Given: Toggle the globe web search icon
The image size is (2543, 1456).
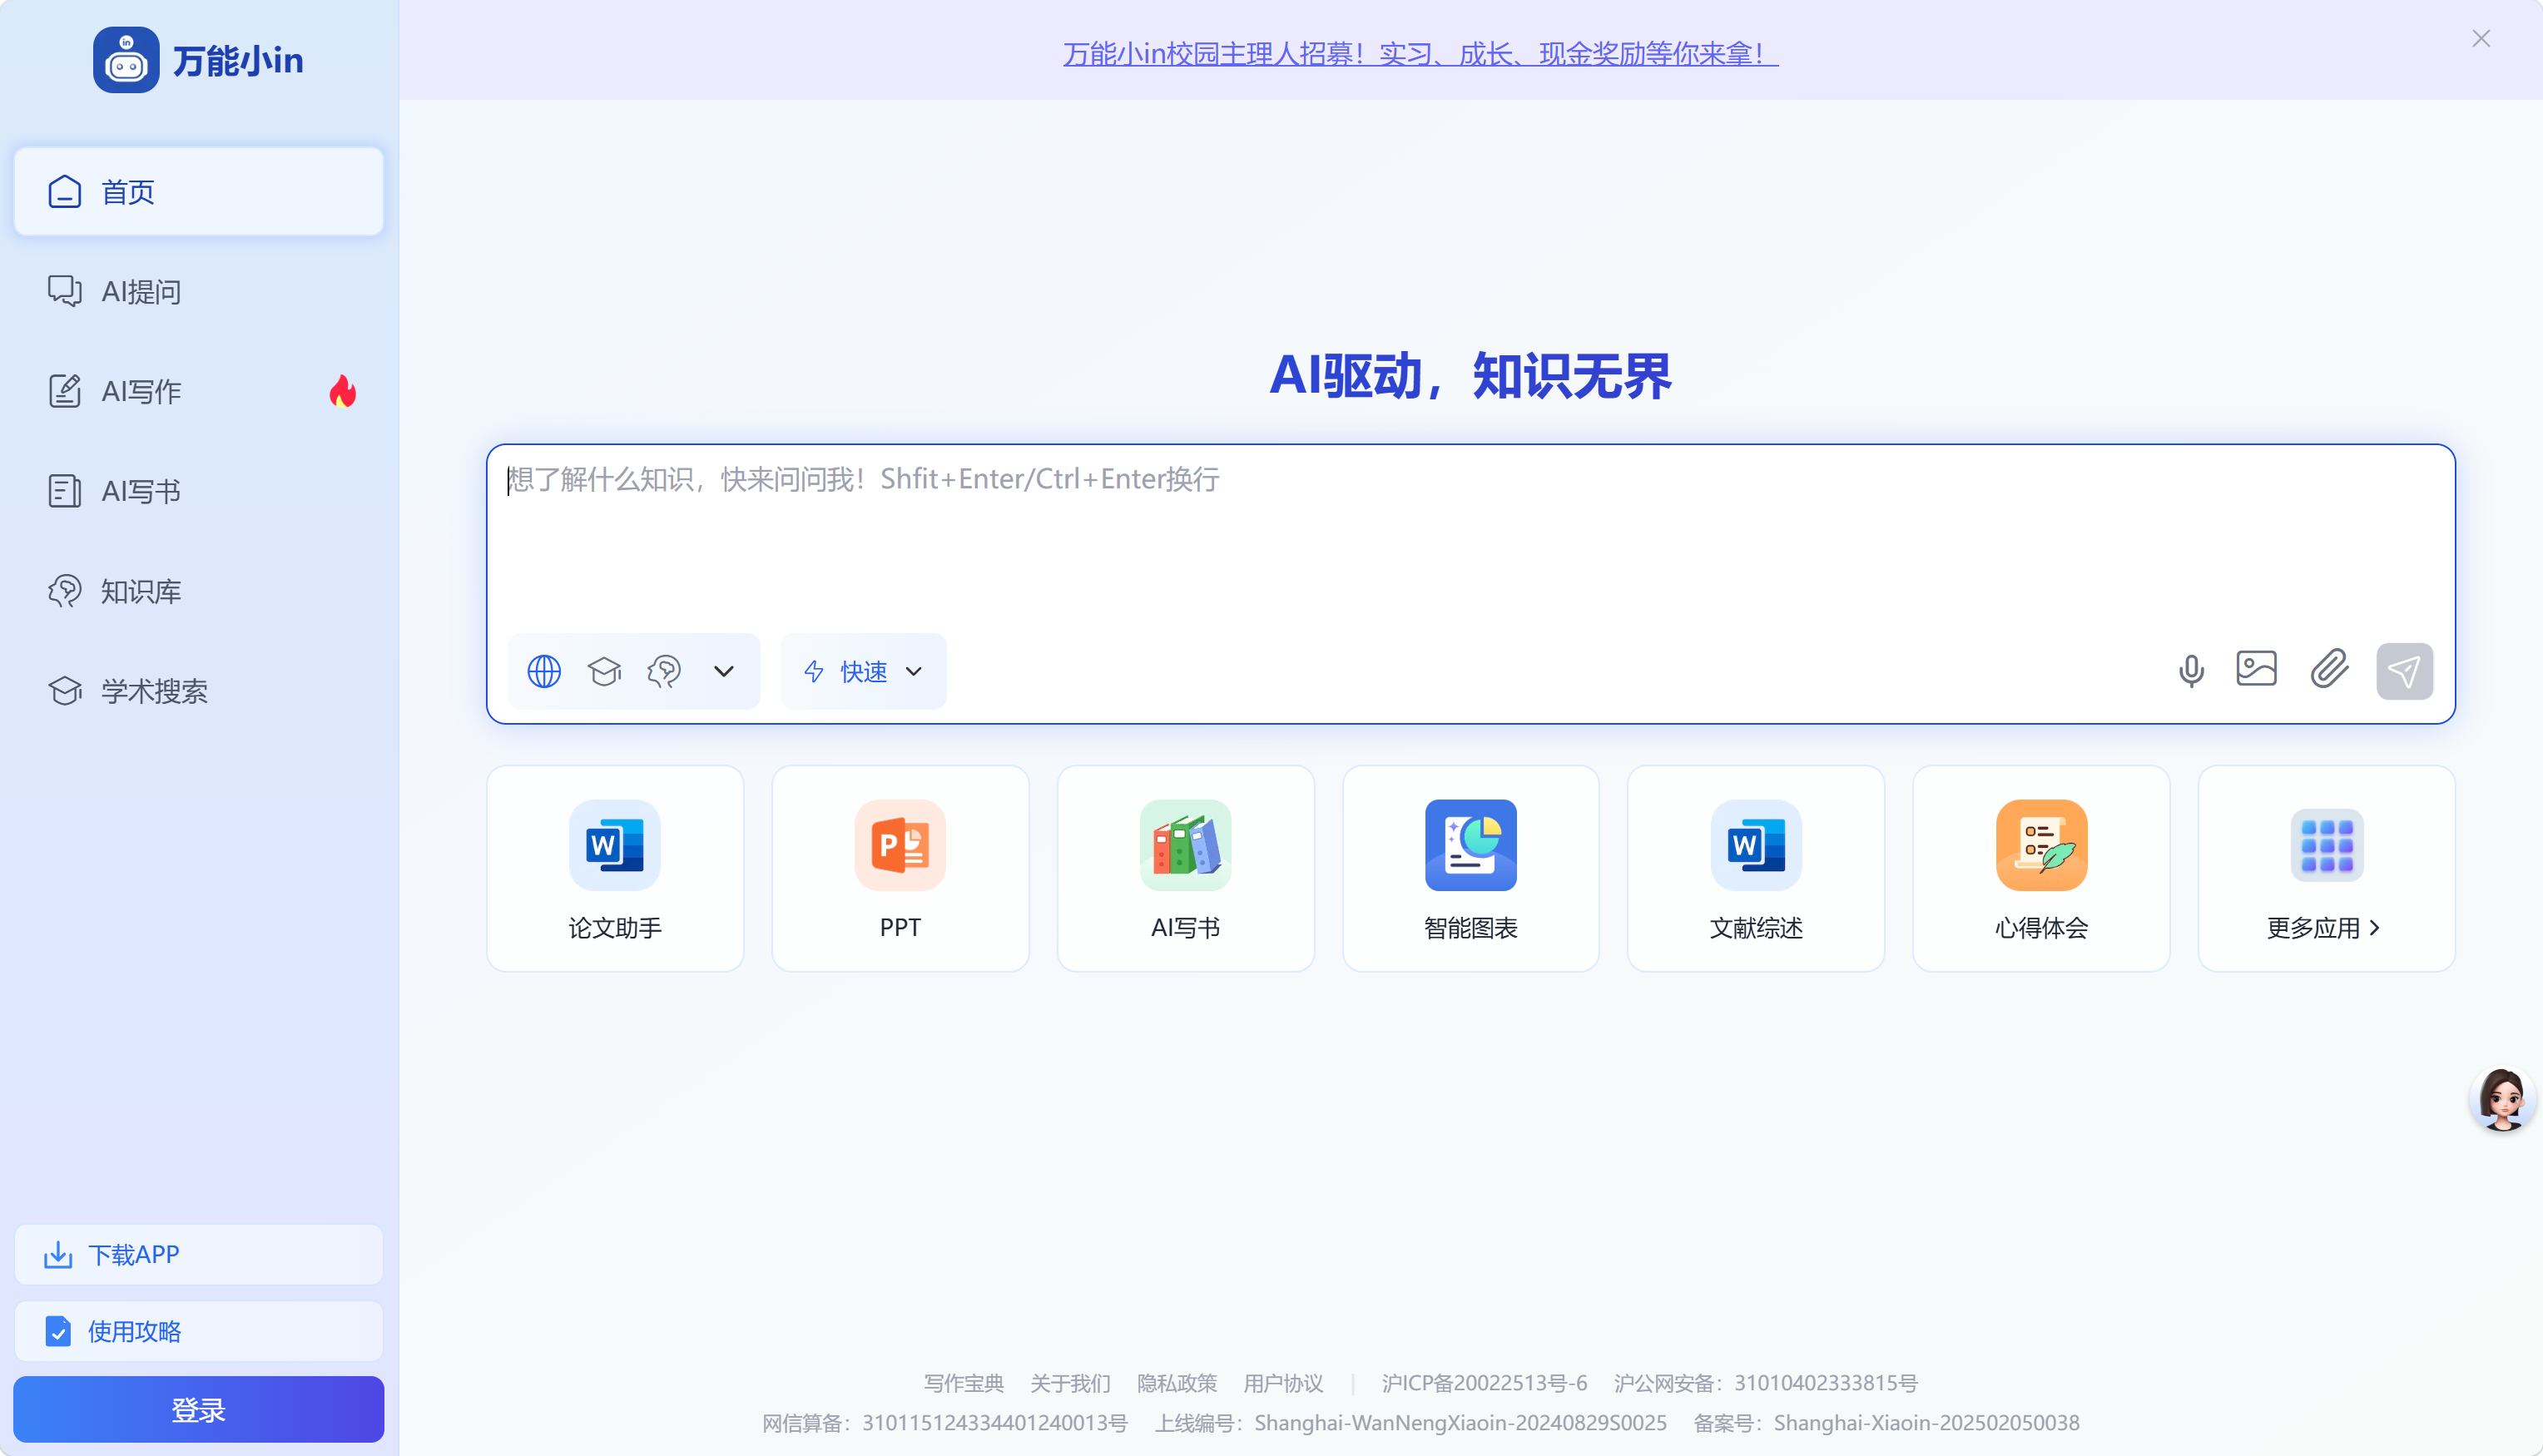Looking at the screenshot, I should pos(544,671).
